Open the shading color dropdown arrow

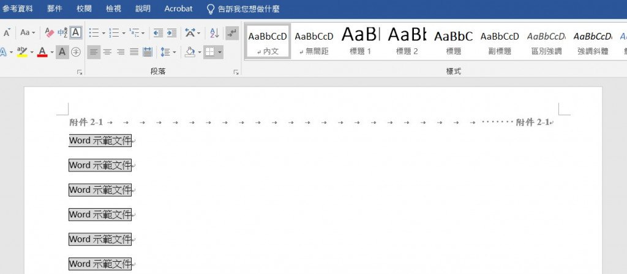tap(199, 52)
